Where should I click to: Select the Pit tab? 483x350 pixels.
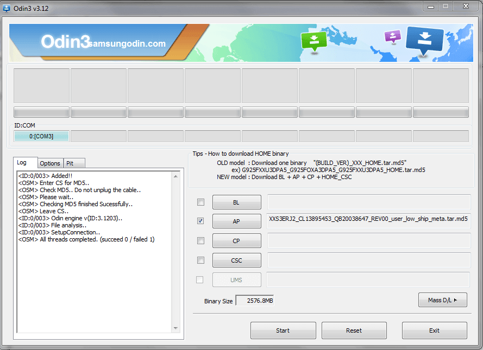point(74,163)
